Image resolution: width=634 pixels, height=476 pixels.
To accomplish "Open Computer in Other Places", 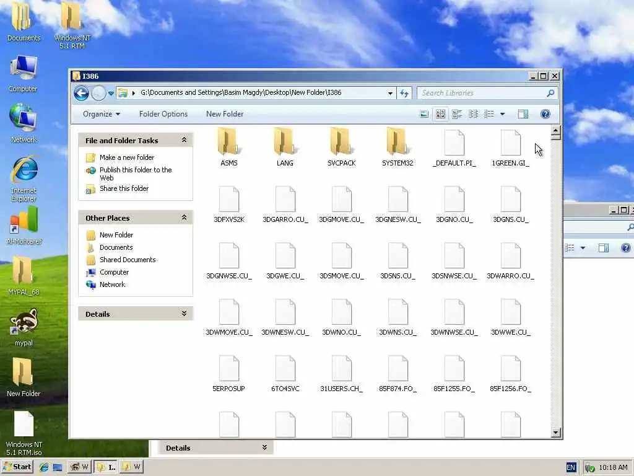I will tap(114, 273).
